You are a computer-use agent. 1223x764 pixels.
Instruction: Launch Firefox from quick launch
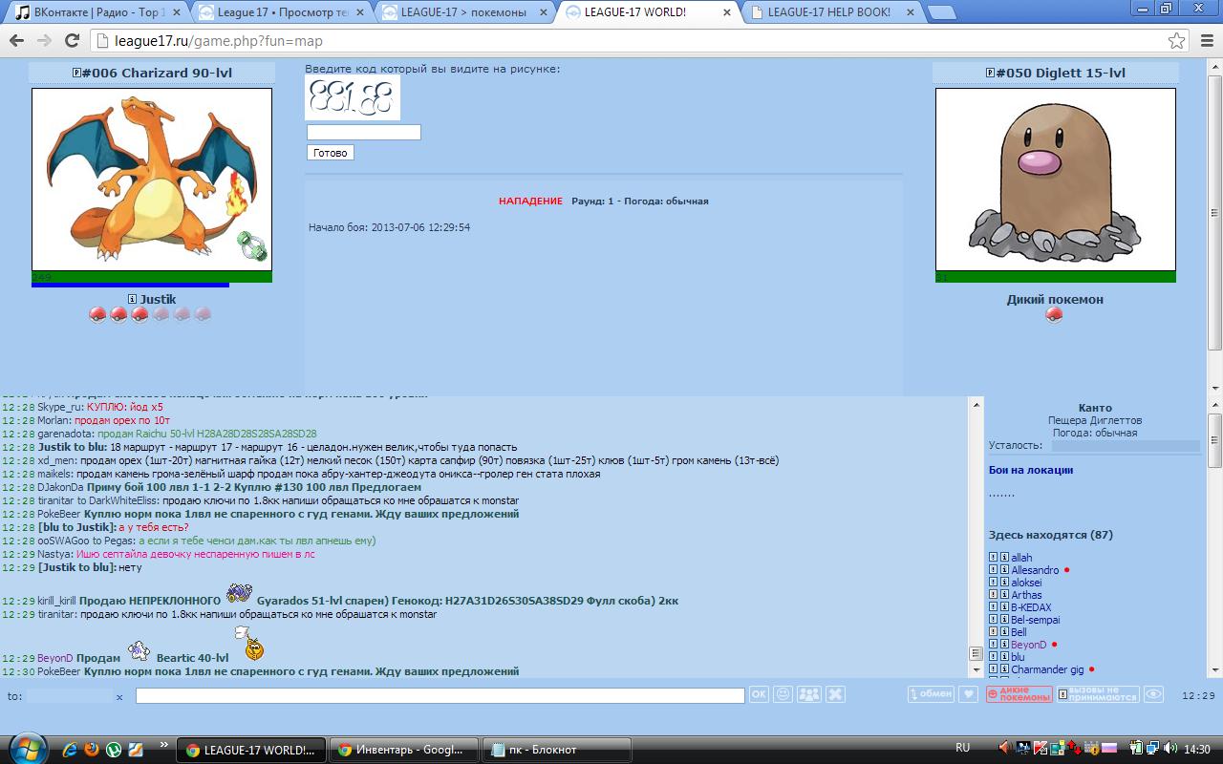92,750
